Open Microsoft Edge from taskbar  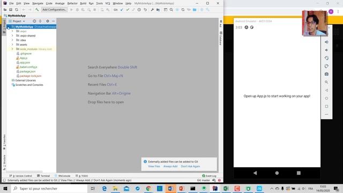point(105,188)
